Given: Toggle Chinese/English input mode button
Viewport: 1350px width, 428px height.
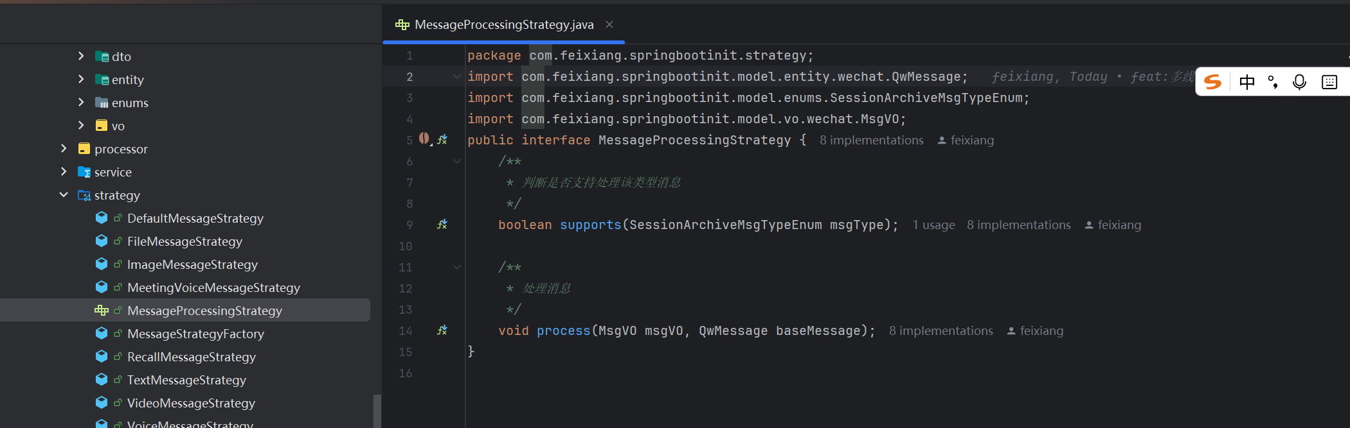Looking at the screenshot, I should (x=1247, y=82).
